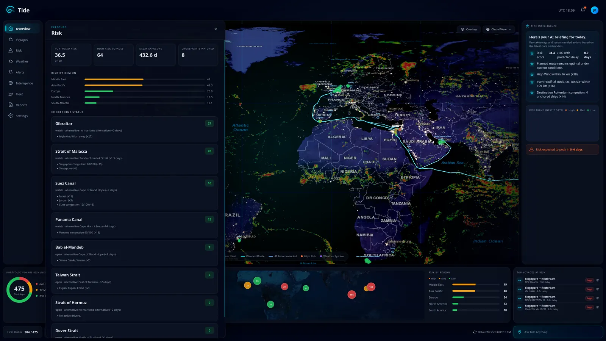The width and height of the screenshot is (606, 341).
Task: Select Alerts menu label in sidebar
Action: [x=20, y=72]
